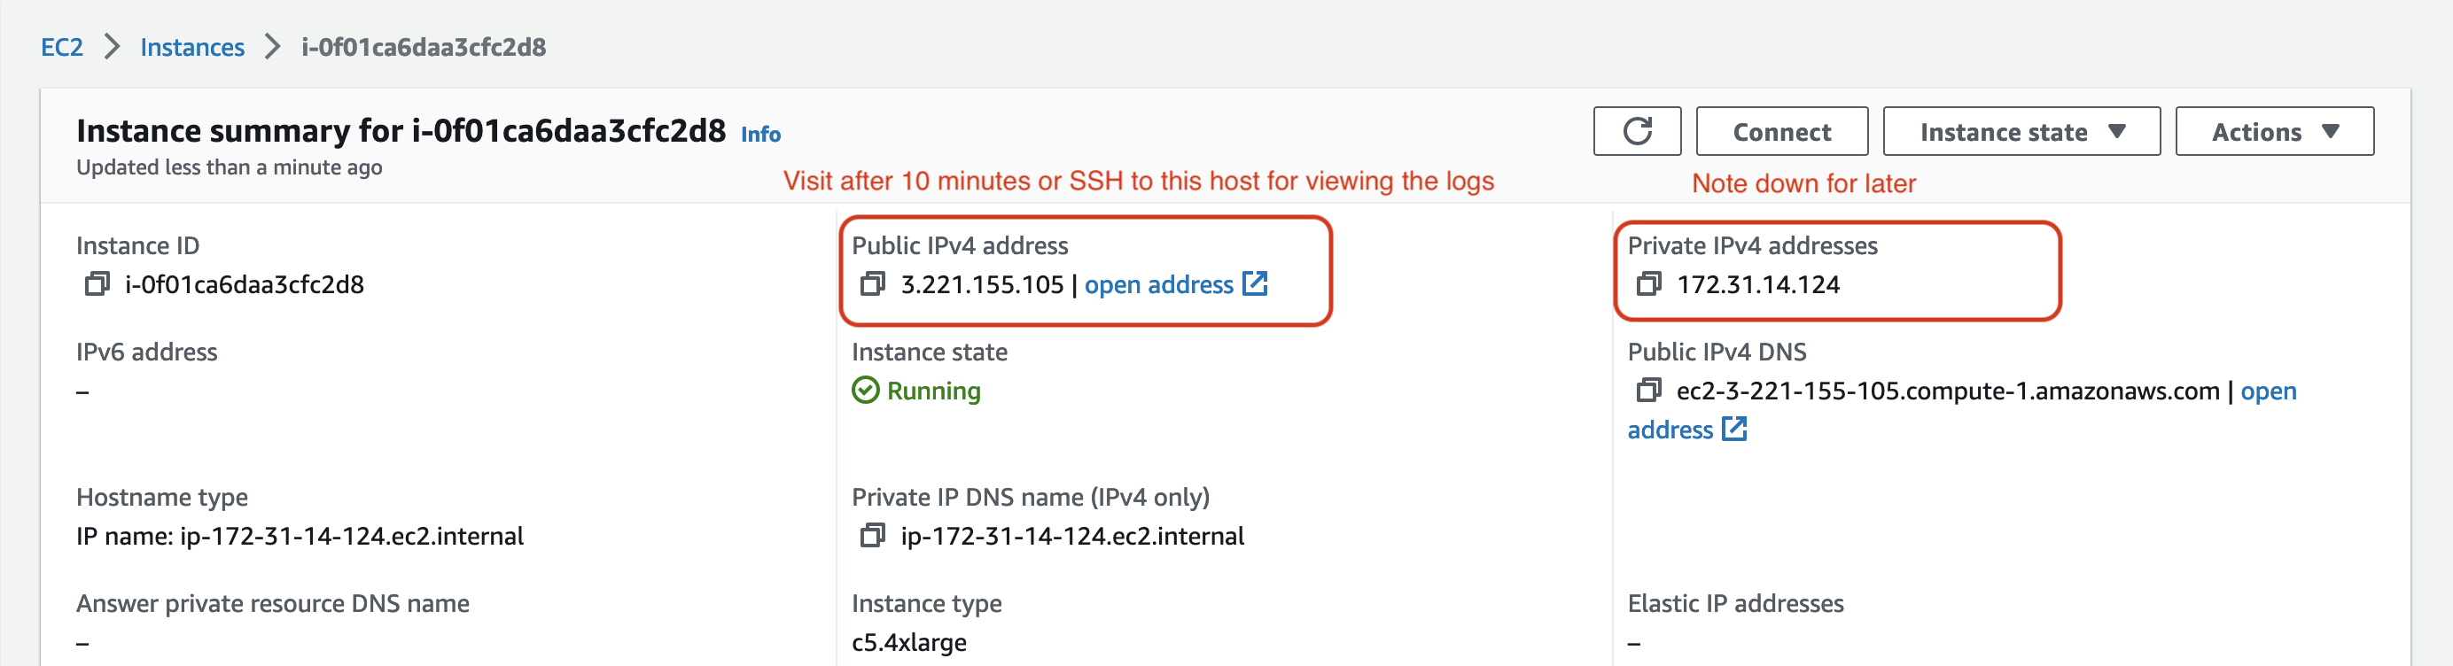This screenshot has height=666, width=2453.
Task: Click the refresh icon button
Action: click(x=1637, y=131)
